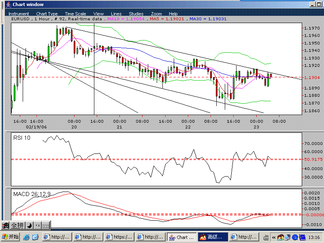Open the Time Scale menu

tap(75, 14)
